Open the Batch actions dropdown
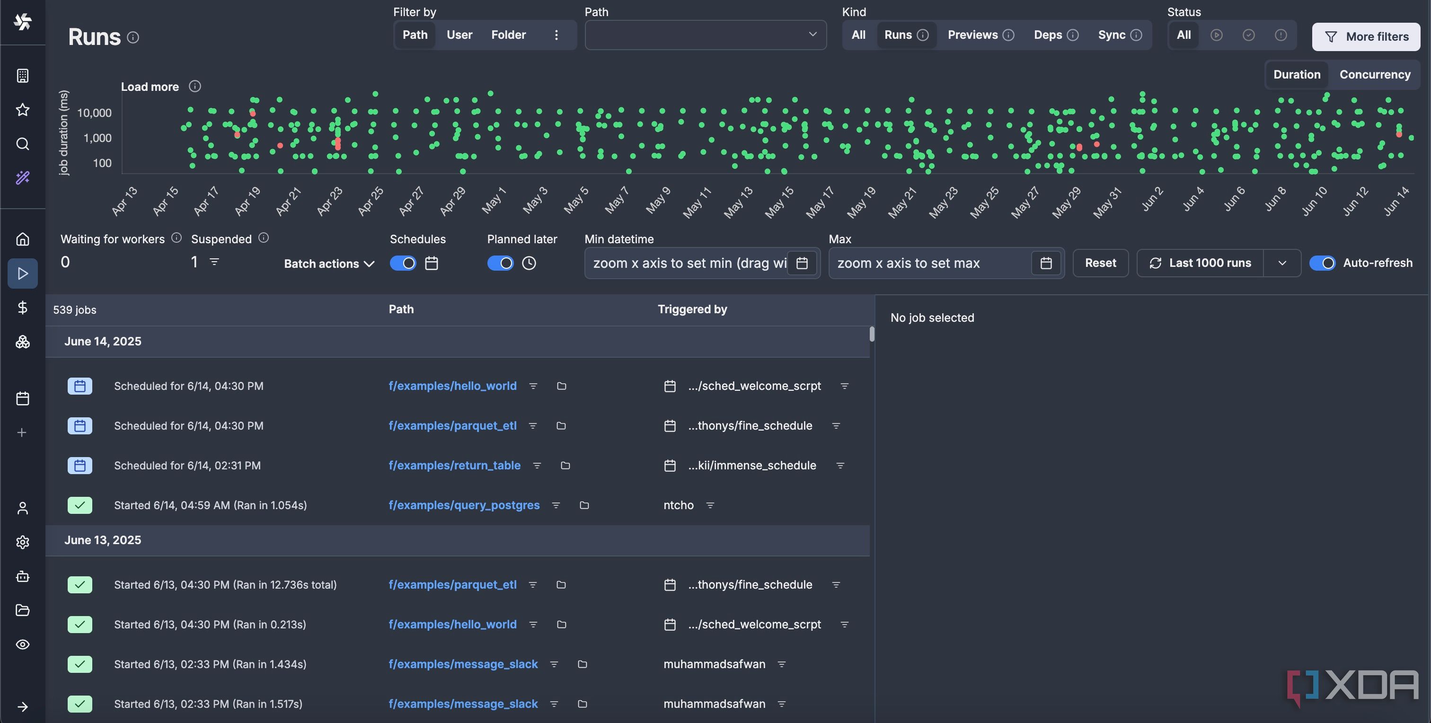The image size is (1431, 723). pyautogui.click(x=329, y=264)
